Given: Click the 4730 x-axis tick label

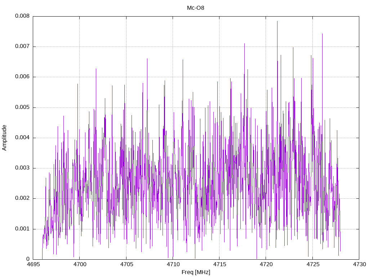Looking at the screenshot, I should 359,264.
